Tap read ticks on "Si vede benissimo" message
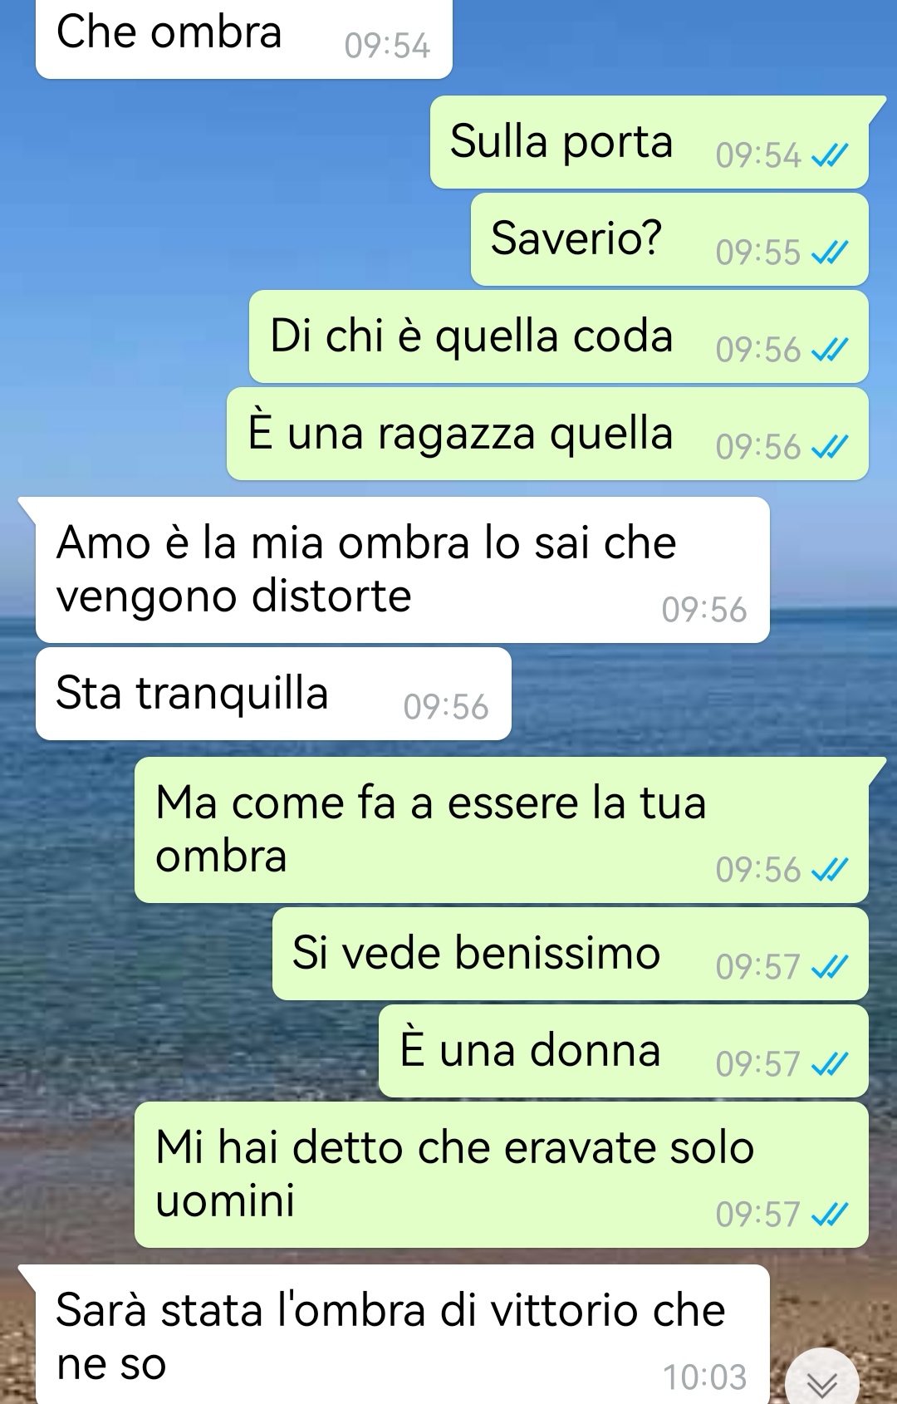897x1404 pixels. click(x=829, y=967)
